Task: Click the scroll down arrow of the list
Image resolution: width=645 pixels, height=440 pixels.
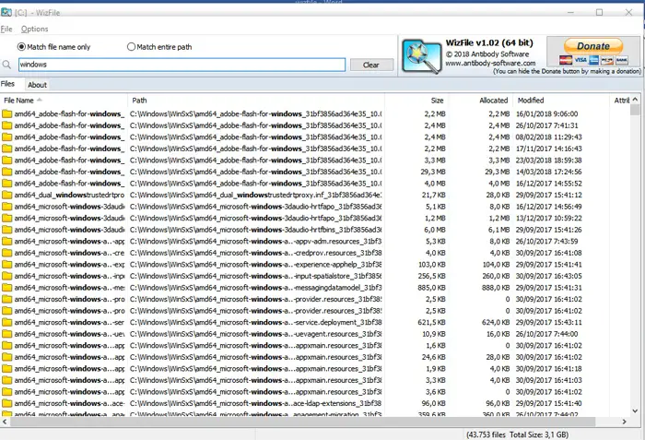Action: 635,410
